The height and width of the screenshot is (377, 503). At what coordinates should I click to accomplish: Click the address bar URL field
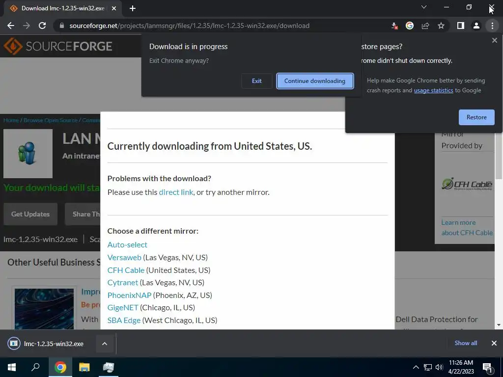click(x=189, y=26)
